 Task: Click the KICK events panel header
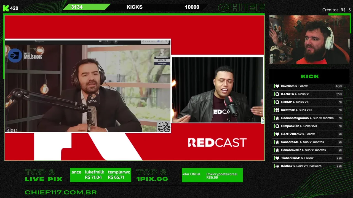[x=310, y=76]
